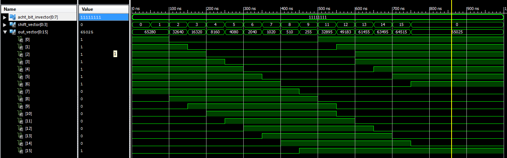Screen dimensions: 507x158
Task: Click the signal icon for bit [15]
Action: point(20,151)
